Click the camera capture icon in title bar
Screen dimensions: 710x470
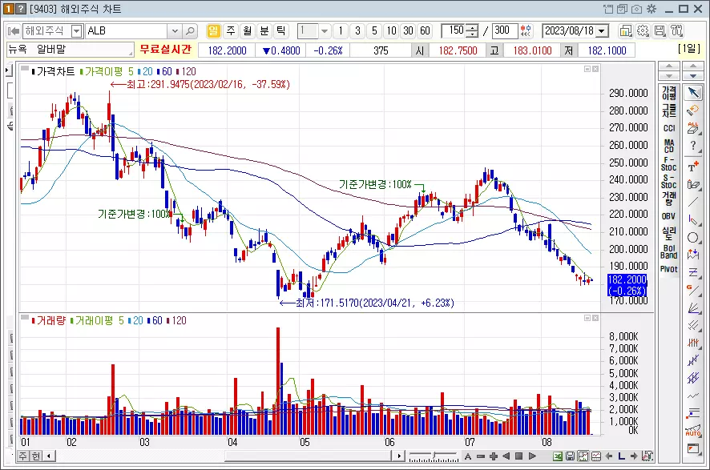click(636, 9)
